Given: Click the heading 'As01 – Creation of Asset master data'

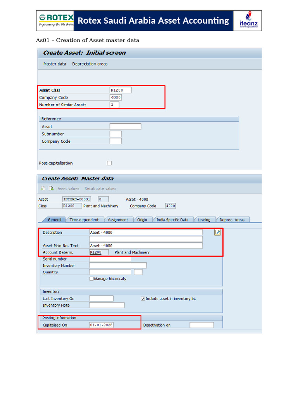Looking at the screenshot, I should [x=88, y=40].
